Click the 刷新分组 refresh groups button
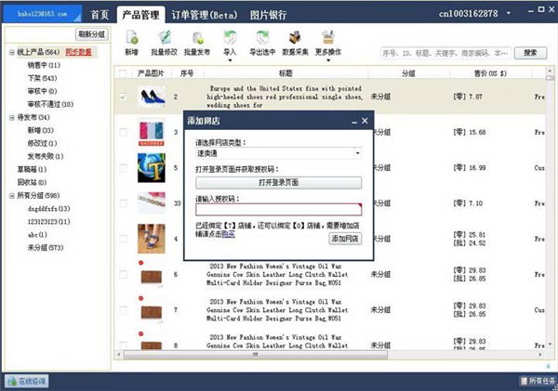The image size is (558, 391). tap(92, 34)
